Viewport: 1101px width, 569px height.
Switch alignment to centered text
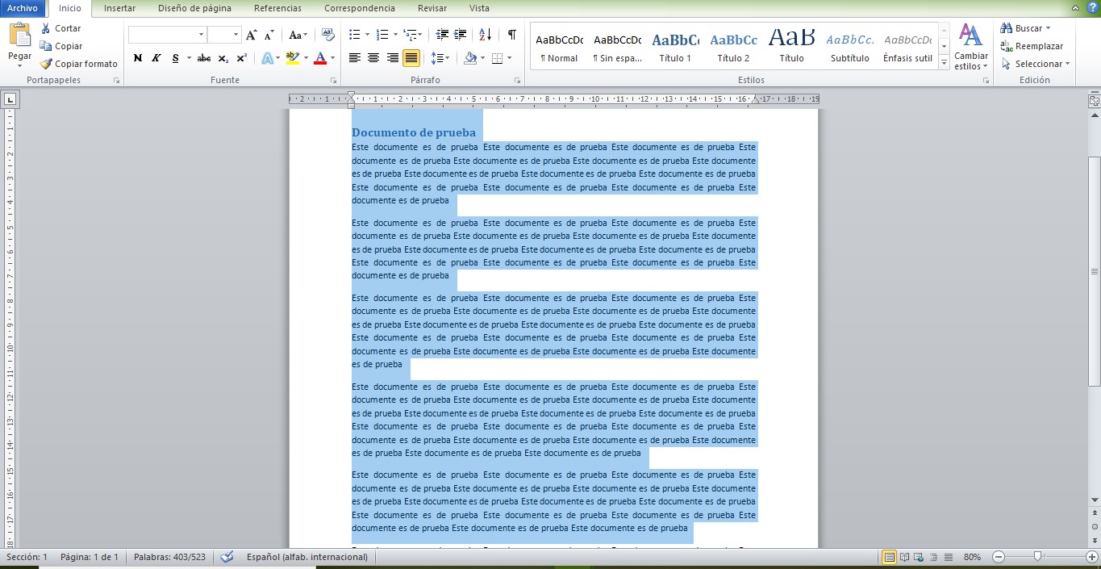click(372, 58)
